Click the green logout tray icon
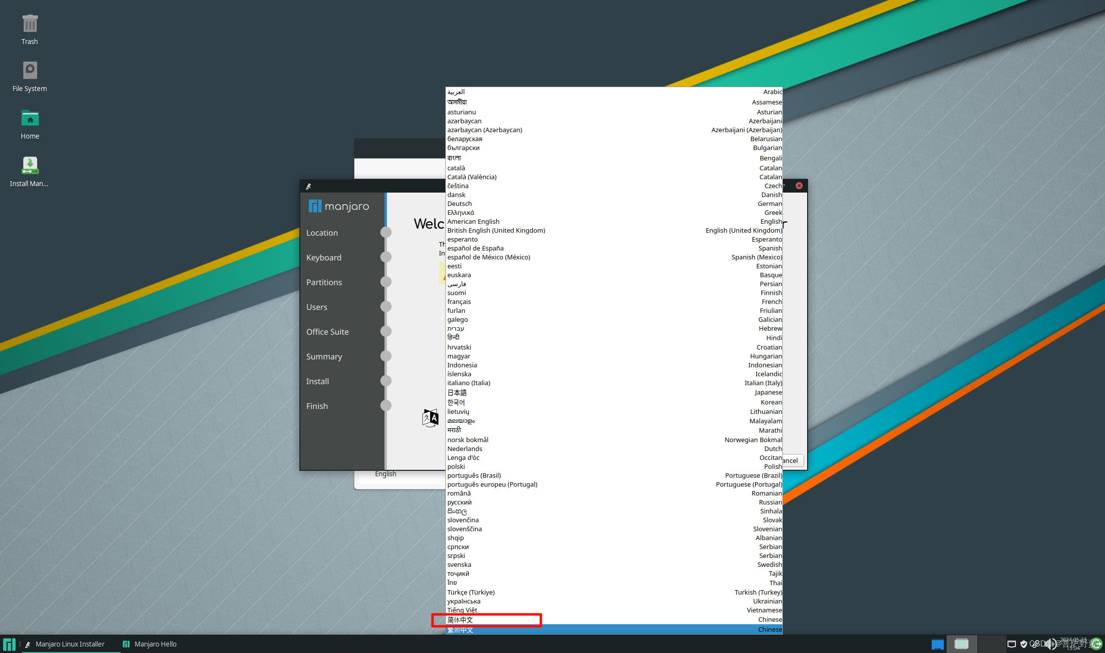 1097,644
